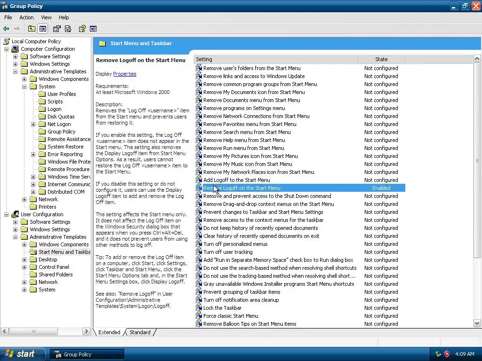Click the policy icon beside Lock the Taskbar

(199, 308)
